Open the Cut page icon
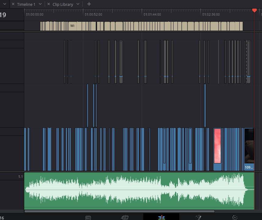 click(125, 218)
